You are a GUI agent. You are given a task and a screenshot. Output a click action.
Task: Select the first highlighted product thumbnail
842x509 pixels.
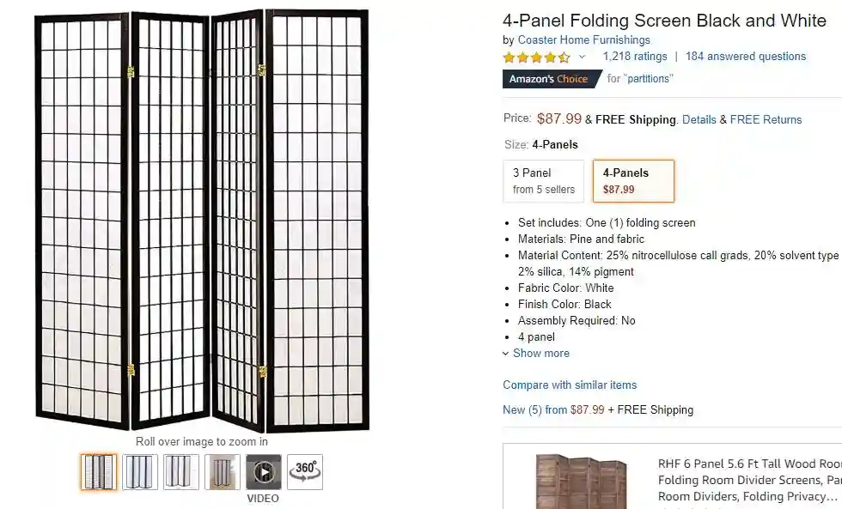tap(99, 471)
